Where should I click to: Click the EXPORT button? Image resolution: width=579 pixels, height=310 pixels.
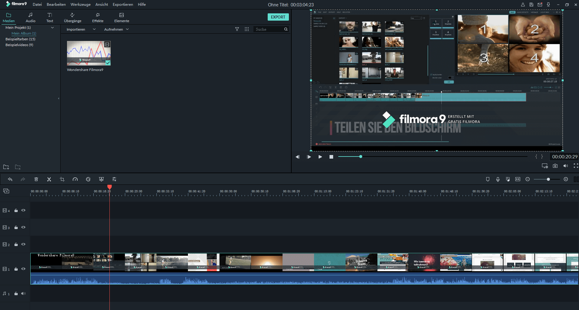(278, 17)
